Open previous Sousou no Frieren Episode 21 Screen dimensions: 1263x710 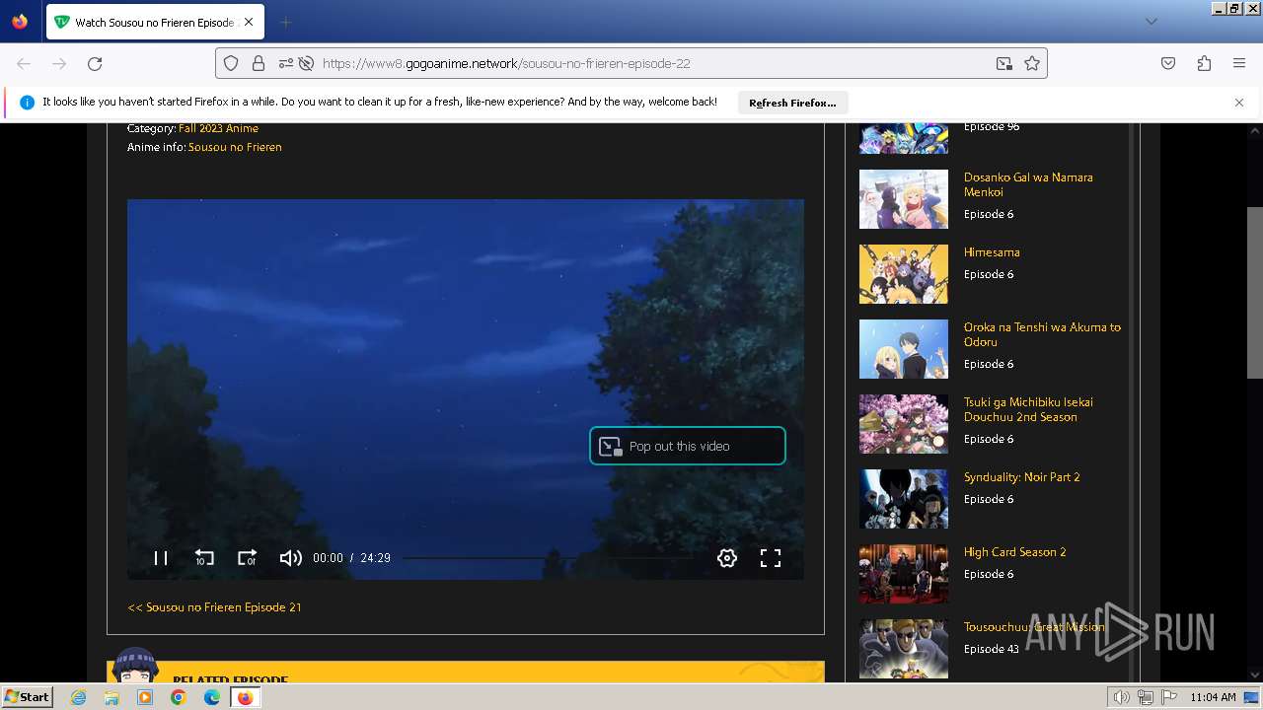pyautogui.click(x=215, y=607)
